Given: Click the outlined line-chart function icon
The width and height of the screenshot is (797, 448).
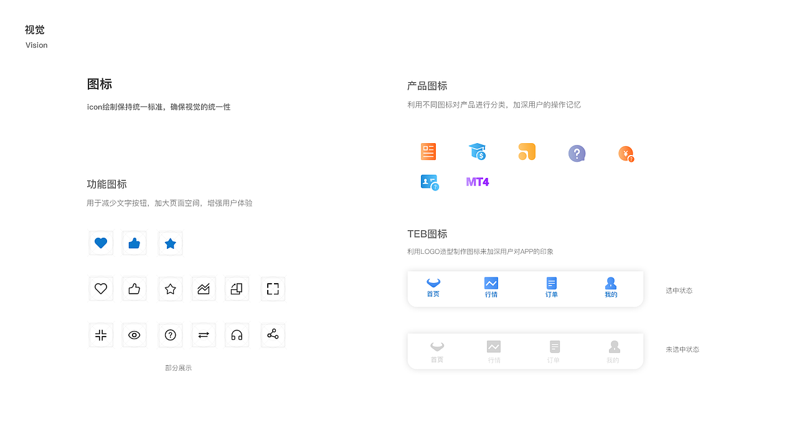Looking at the screenshot, I should [x=204, y=288].
